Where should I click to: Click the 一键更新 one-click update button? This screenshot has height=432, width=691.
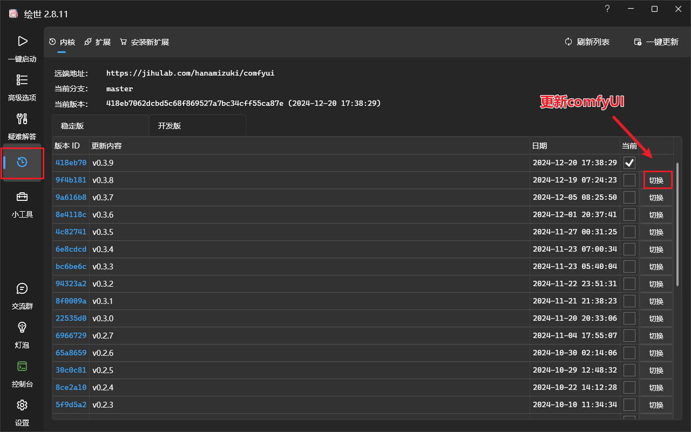[x=656, y=42]
